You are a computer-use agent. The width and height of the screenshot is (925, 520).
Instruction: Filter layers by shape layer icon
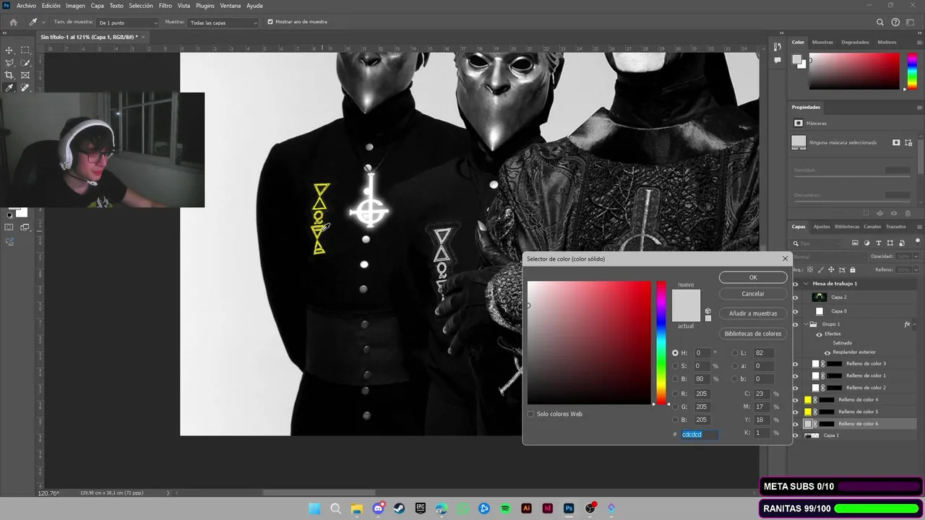[890, 243]
